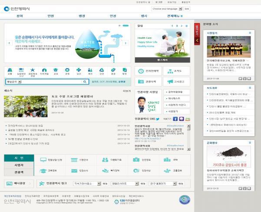Image resolution: width=261 pixels, height=212 pixels.
Task: Expand the integrated search type dropdown
Action: [14, 82]
